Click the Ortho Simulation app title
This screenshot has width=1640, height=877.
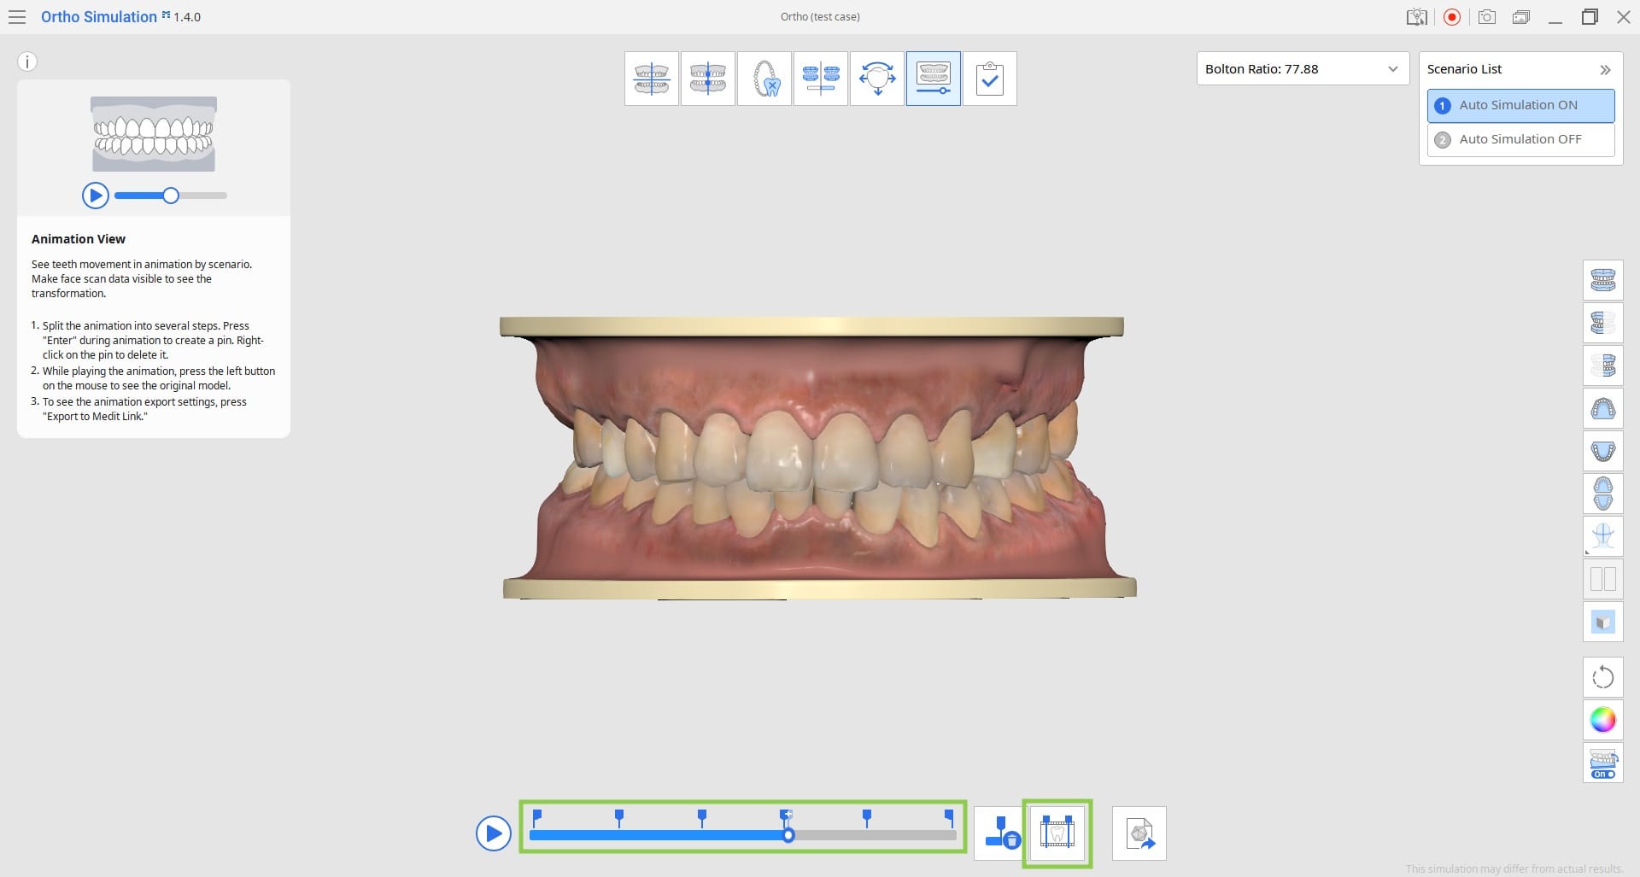(99, 17)
